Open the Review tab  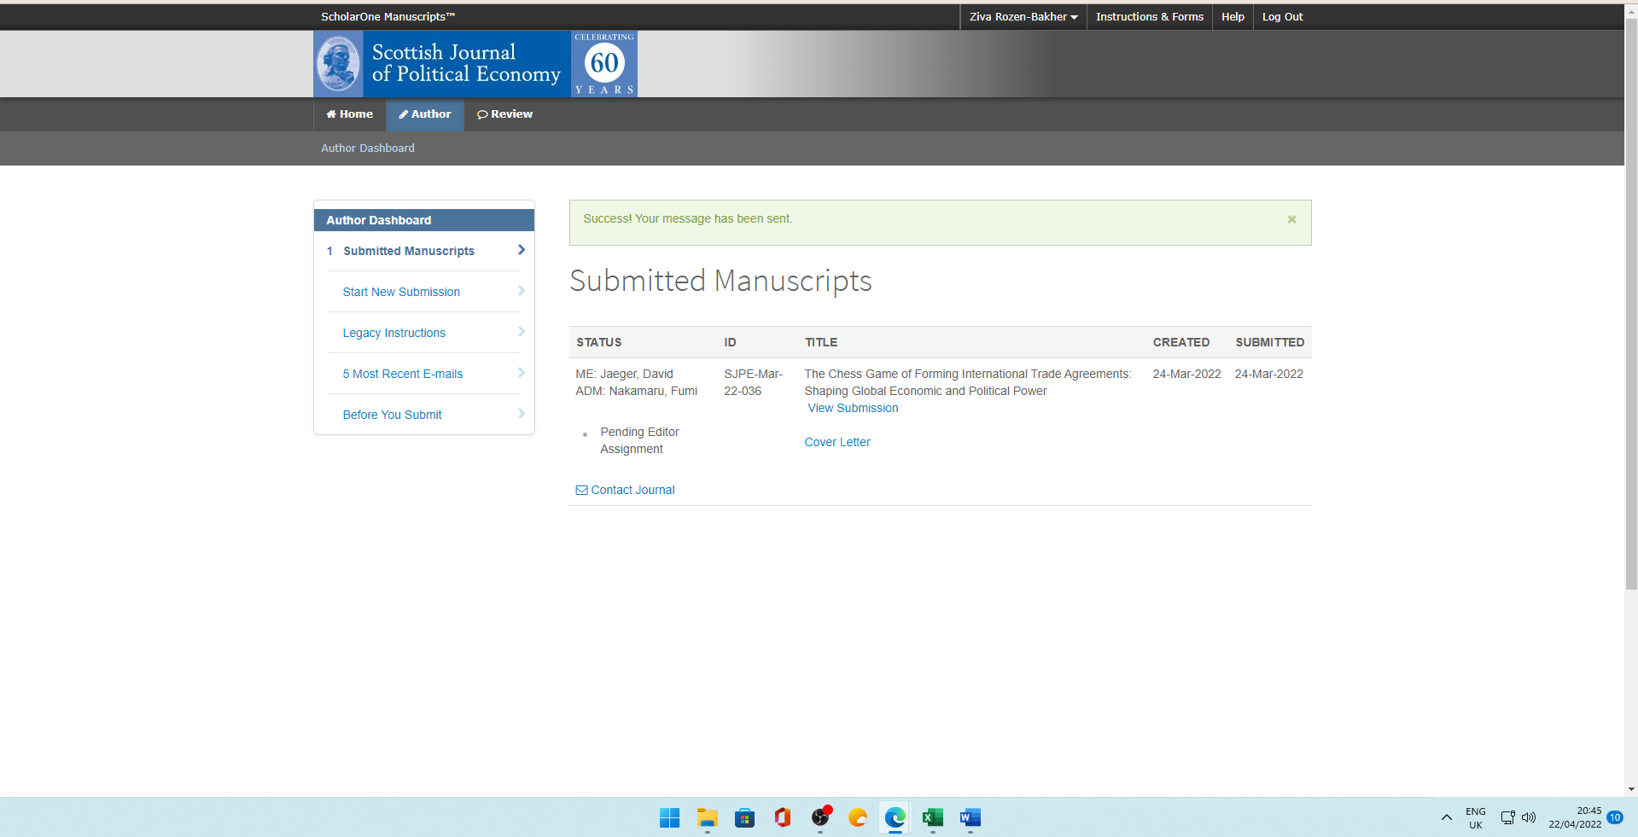point(504,114)
